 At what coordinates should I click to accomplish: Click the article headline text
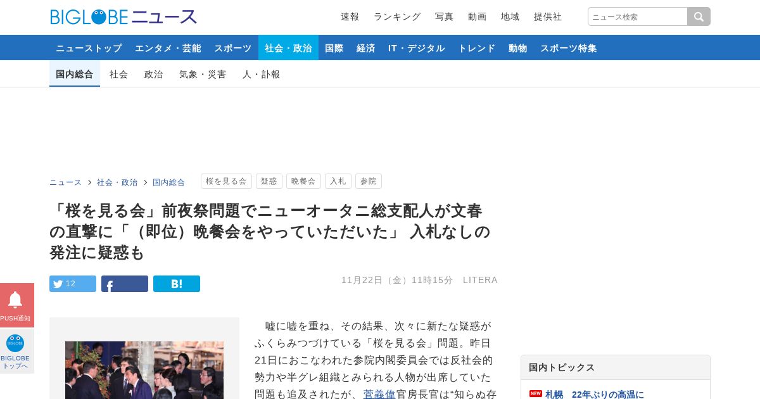(271, 231)
